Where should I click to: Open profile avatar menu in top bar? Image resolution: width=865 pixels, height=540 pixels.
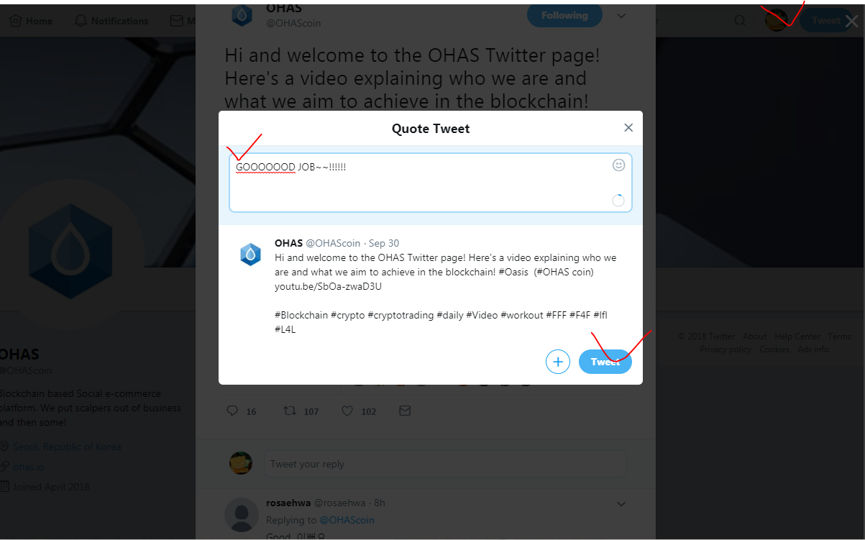pos(777,19)
